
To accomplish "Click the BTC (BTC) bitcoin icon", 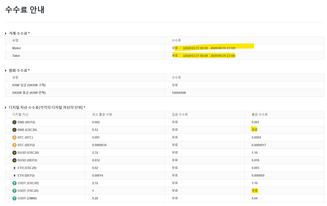I will 14,137.
